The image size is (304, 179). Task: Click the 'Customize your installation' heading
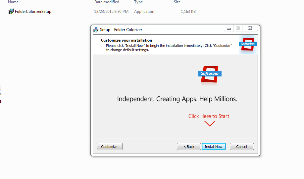(x=127, y=40)
